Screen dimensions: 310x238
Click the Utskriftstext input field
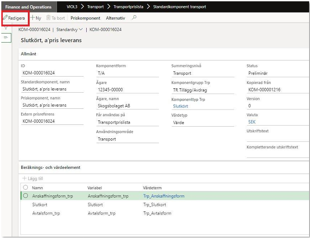277,137
